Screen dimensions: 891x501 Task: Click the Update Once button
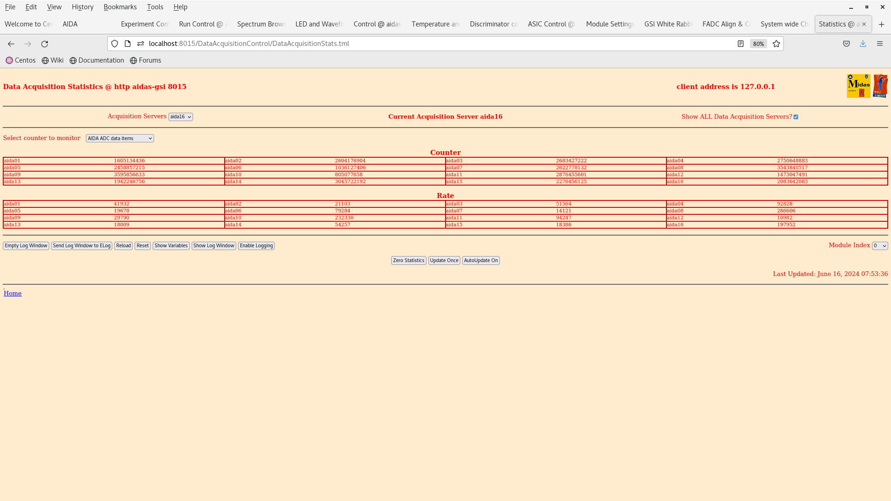[444, 260]
